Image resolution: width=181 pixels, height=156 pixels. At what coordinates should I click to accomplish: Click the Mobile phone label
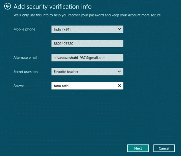point(24,29)
